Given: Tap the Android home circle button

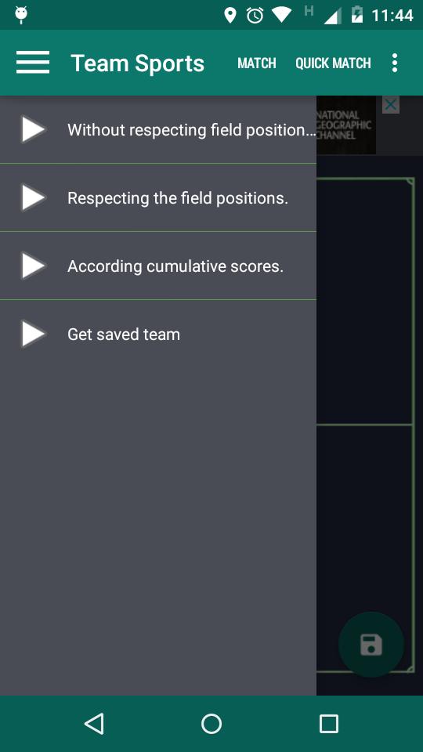Looking at the screenshot, I should (211, 723).
